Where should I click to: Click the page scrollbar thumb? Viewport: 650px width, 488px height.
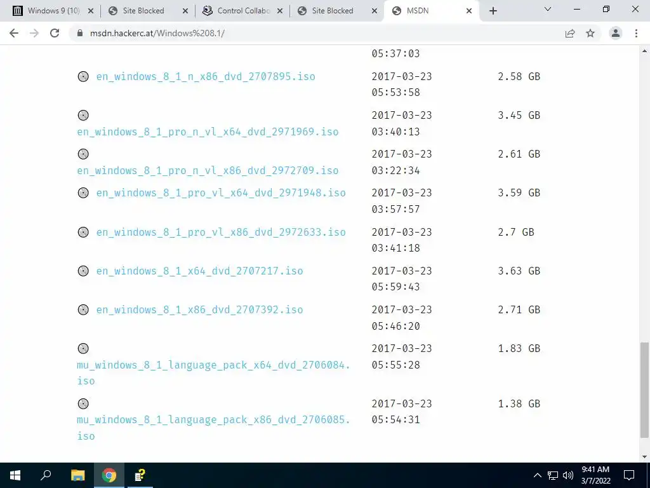644,390
